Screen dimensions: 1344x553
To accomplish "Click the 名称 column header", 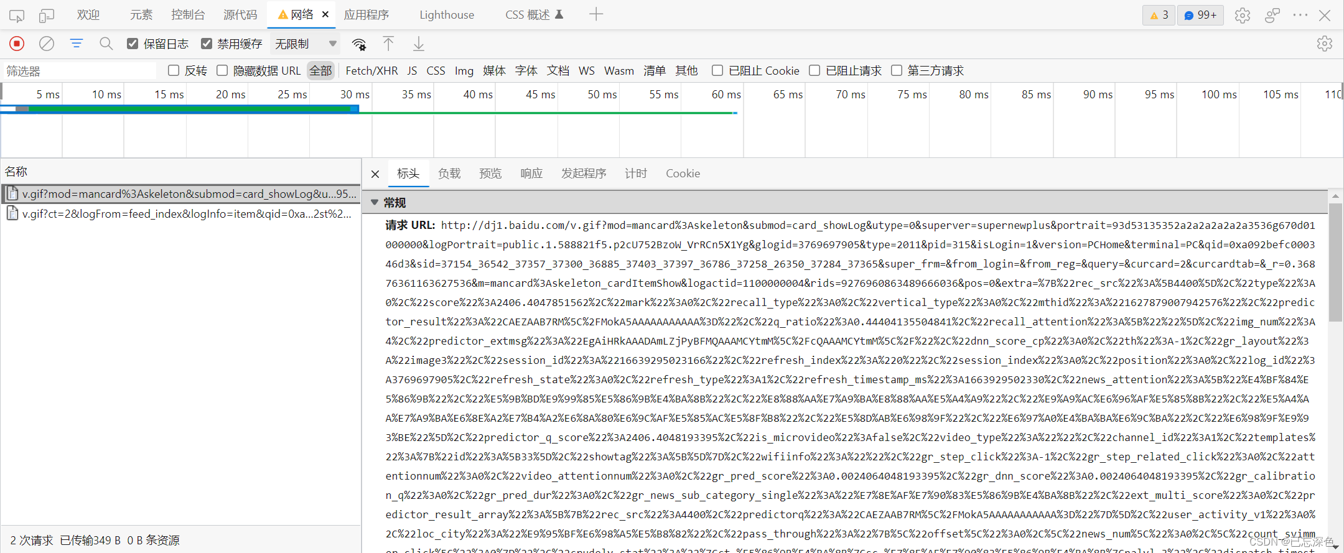I will click(x=181, y=172).
